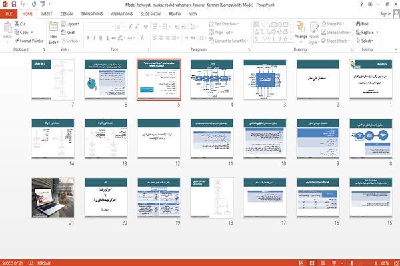Start Slide Show from status bar icon
Image resolution: width=400 pixels, height=266 pixels.
[x=334, y=263]
